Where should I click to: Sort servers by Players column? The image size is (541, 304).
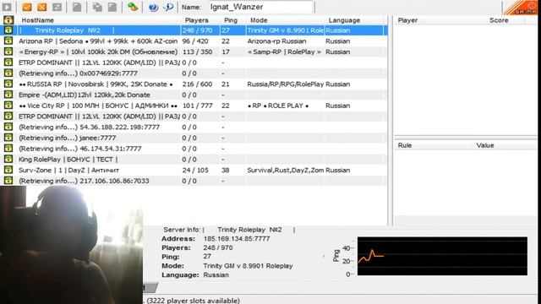[196, 20]
